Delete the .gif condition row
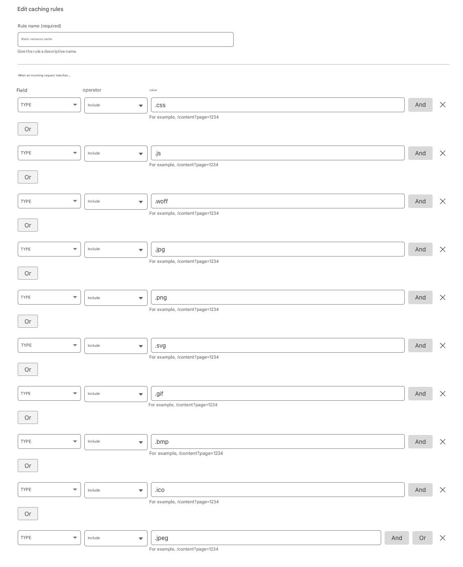Screen dimensions: 463x567 pyautogui.click(x=443, y=394)
